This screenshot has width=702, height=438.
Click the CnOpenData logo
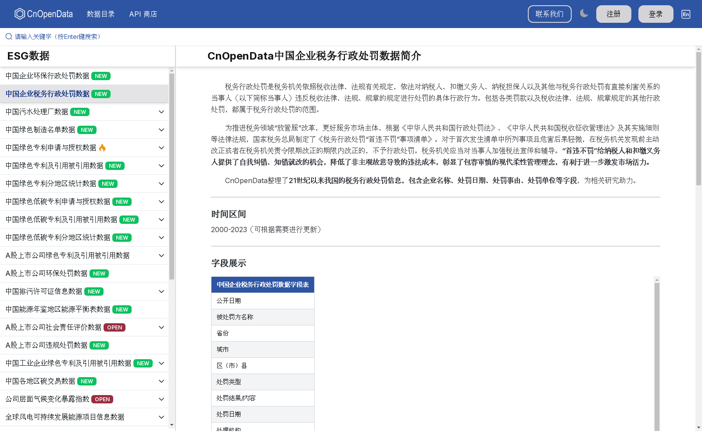43,14
